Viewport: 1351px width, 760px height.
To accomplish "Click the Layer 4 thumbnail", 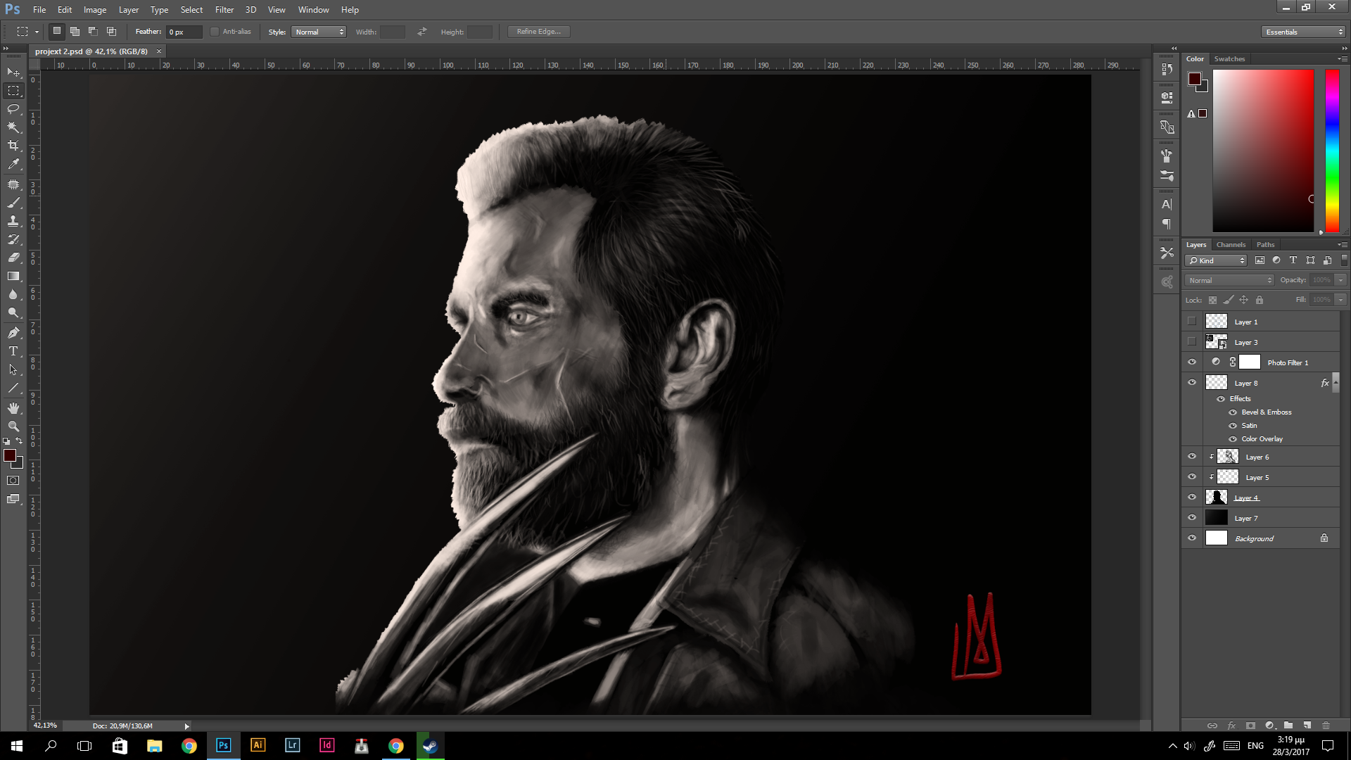I will click(1216, 498).
